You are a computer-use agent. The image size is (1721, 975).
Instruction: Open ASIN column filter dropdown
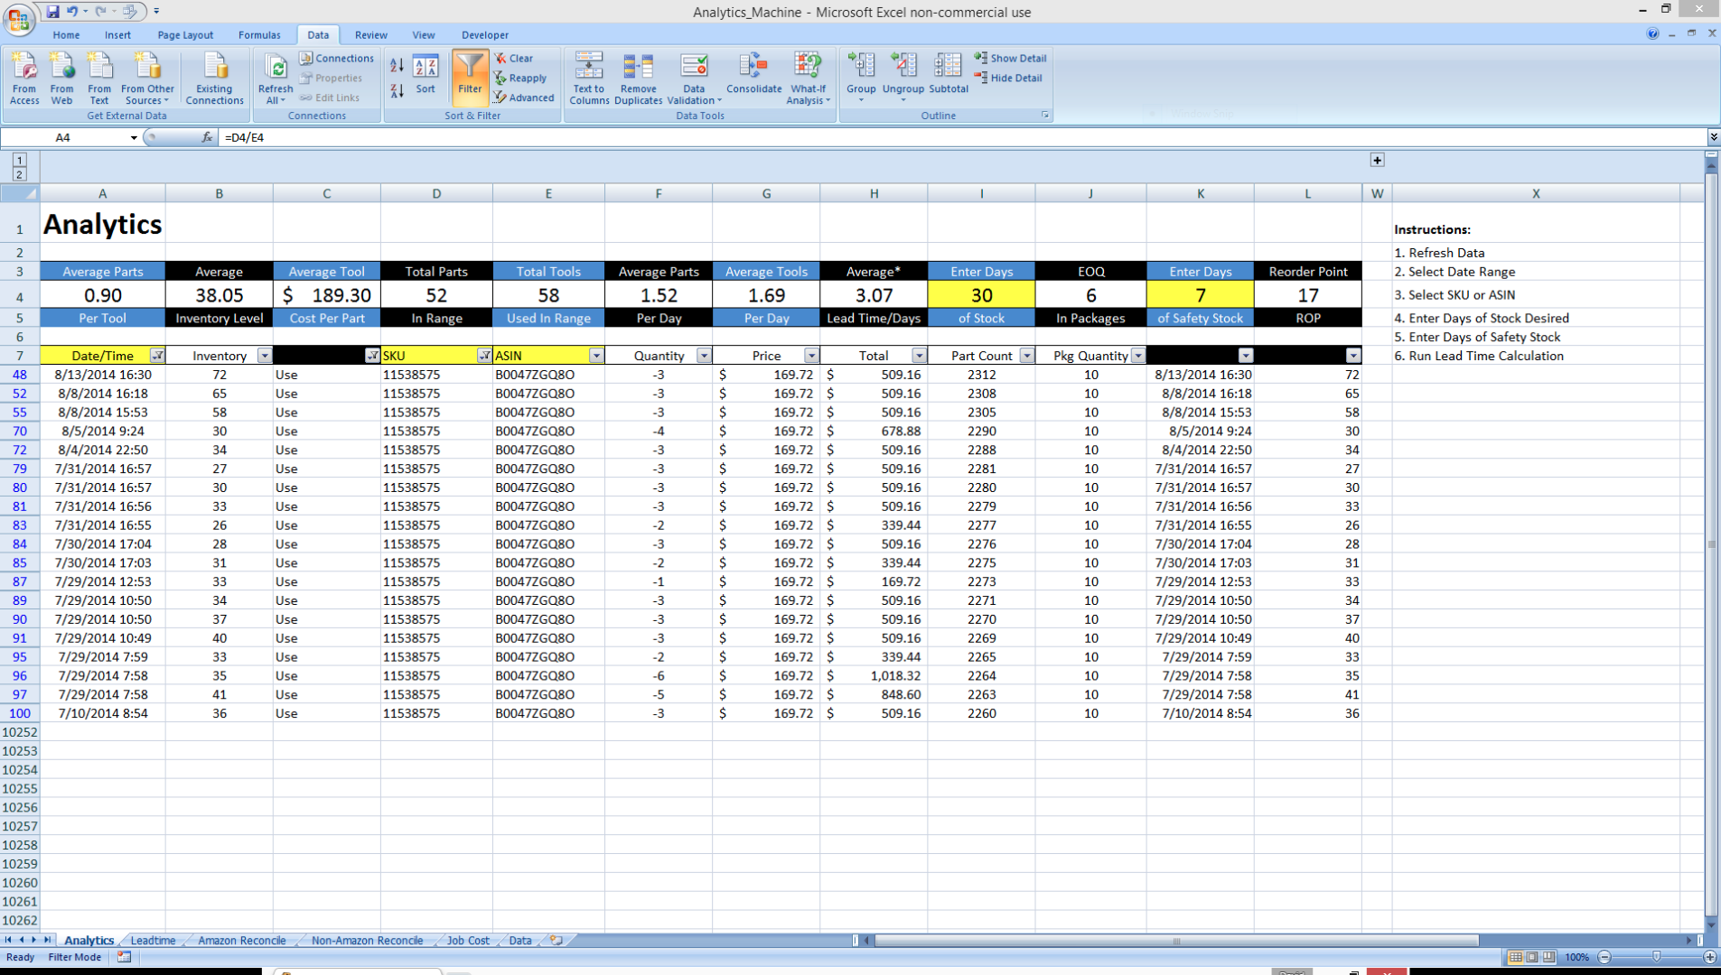tap(596, 356)
